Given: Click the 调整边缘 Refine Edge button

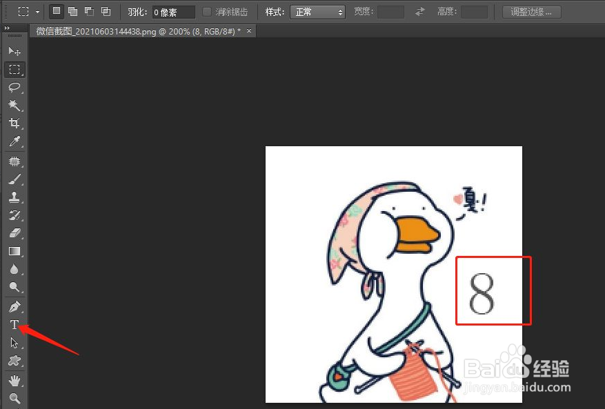Looking at the screenshot, I should pos(530,12).
